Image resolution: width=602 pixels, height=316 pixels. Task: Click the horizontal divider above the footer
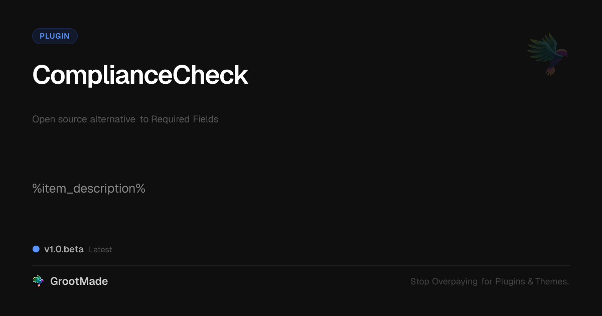301,265
